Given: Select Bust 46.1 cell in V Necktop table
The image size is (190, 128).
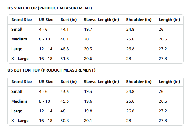Looking at the screenshot, I should (x=65, y=39).
